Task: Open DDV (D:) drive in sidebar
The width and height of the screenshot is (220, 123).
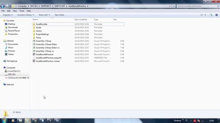Action: [x=12, y=74]
